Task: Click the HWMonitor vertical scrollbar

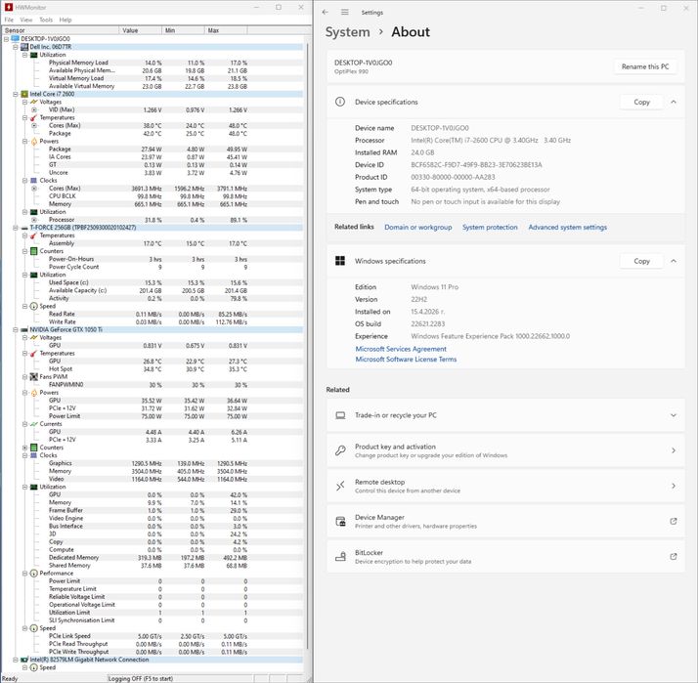Action: click(307, 347)
